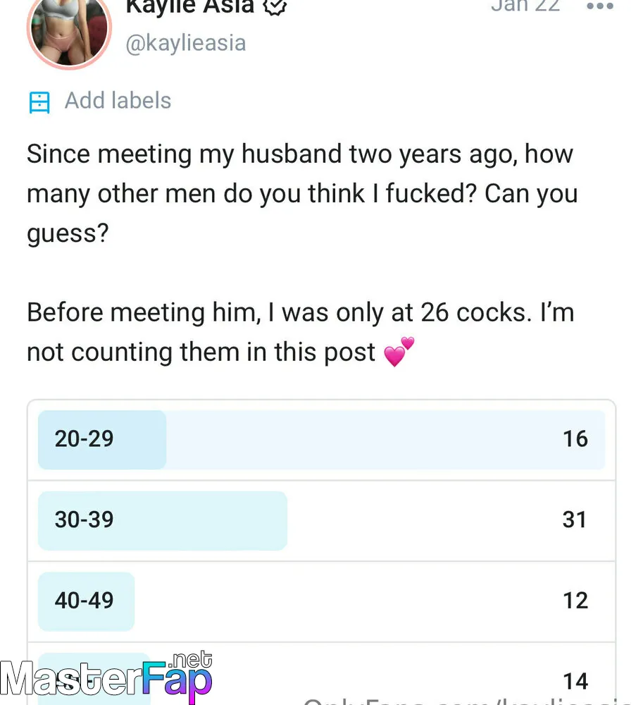Click the pink two-hearts emoji

coord(399,352)
